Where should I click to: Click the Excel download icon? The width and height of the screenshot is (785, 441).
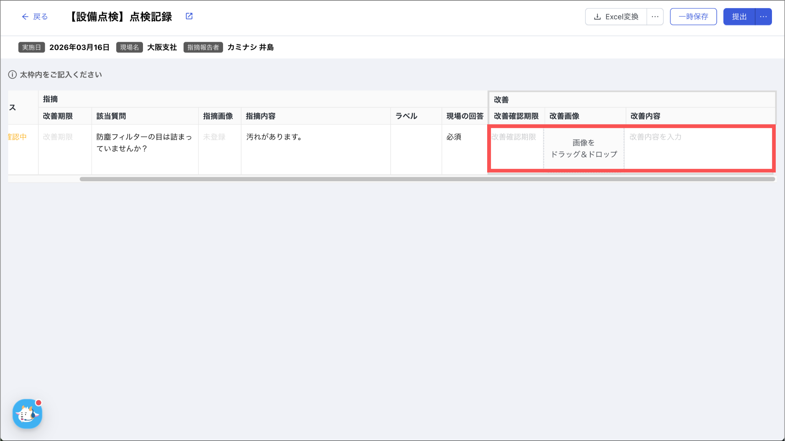tap(597, 17)
